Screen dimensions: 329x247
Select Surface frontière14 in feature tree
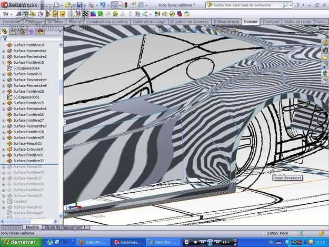[28, 45]
